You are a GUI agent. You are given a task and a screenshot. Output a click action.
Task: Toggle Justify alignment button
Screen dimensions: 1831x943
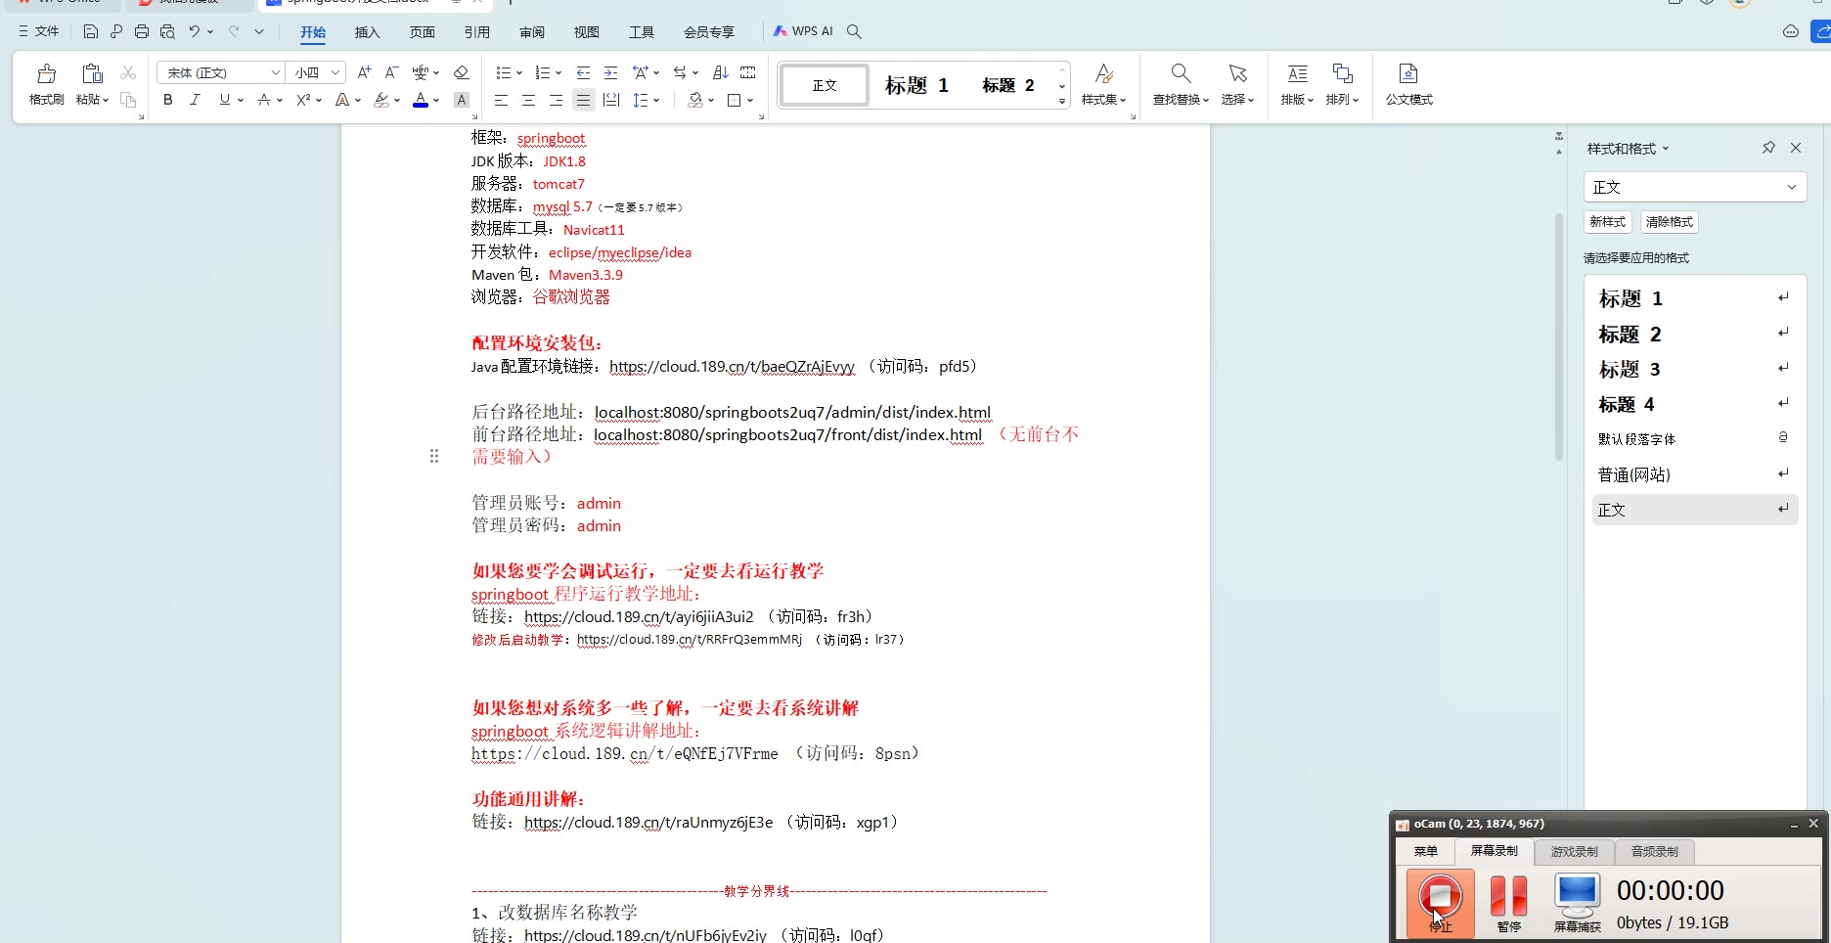[583, 100]
